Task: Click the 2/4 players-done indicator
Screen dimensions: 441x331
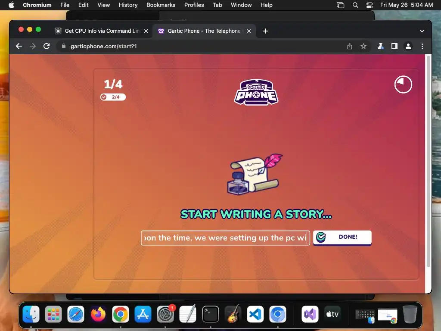Action: [113, 97]
